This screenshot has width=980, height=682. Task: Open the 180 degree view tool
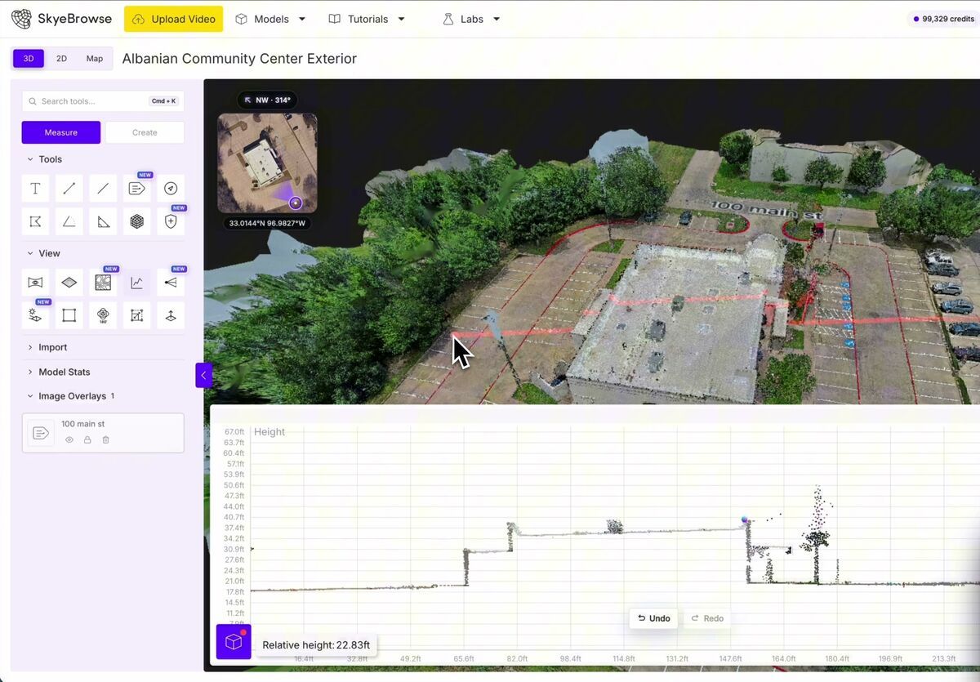(103, 315)
